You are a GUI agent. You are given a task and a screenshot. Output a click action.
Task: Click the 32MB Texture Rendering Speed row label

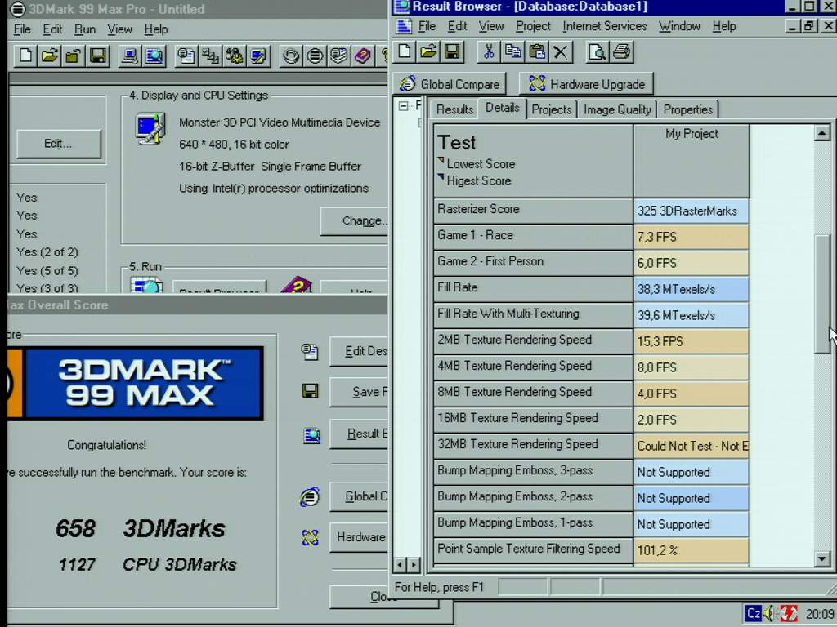coord(533,445)
